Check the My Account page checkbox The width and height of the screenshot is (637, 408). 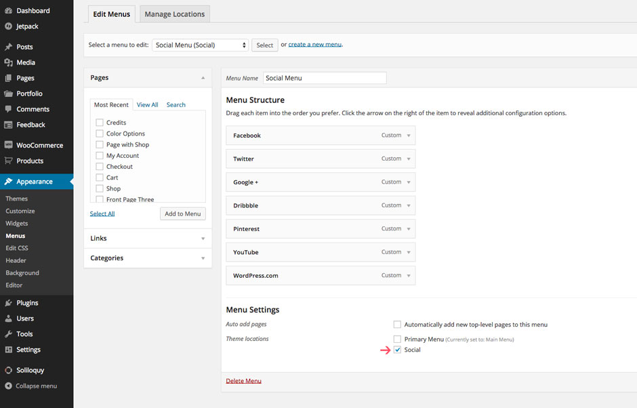pos(100,155)
